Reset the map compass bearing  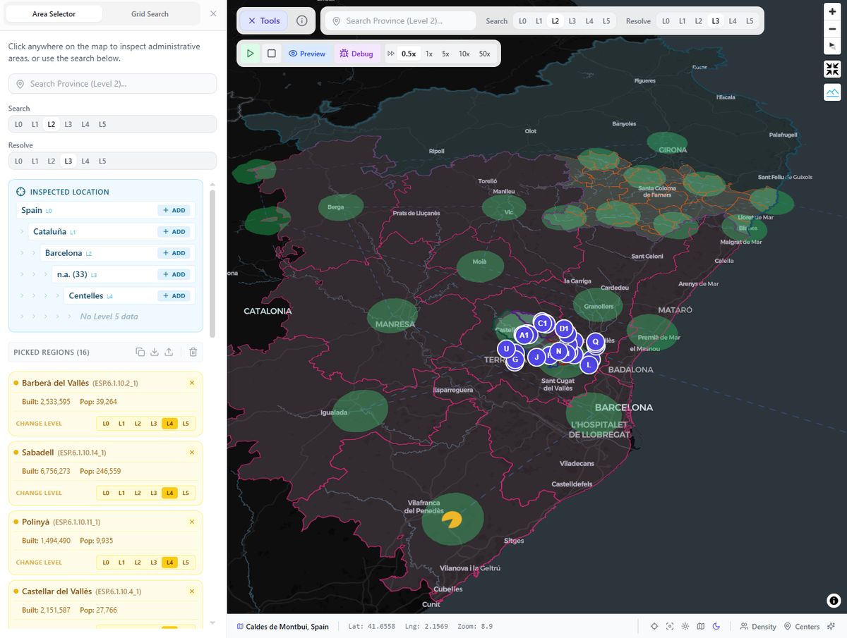(x=832, y=46)
